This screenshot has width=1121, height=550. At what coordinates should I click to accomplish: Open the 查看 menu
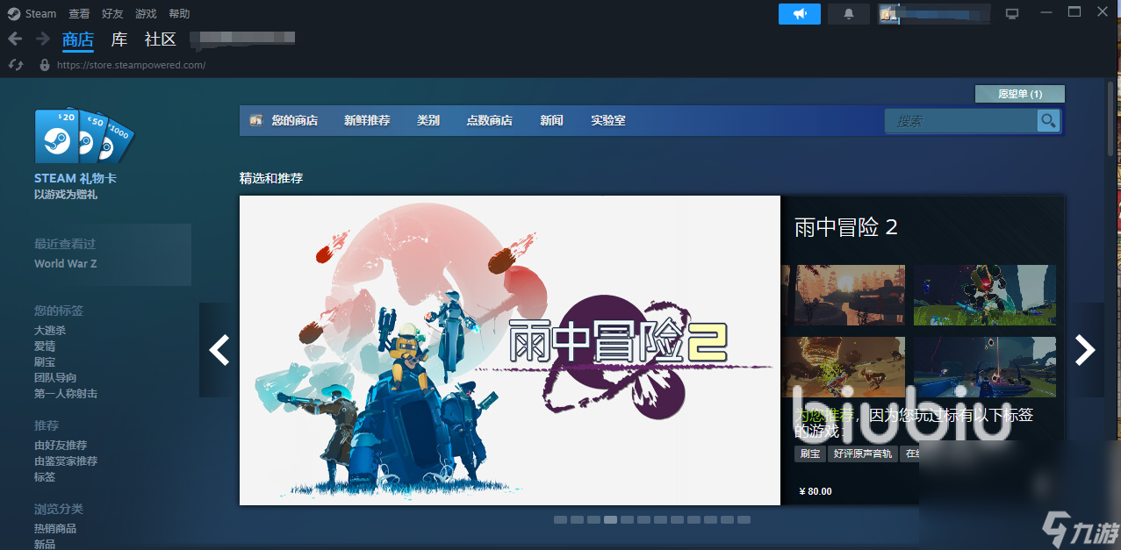tap(79, 14)
